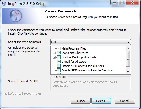Expand the Icons and Shortcuts tree node
The height and width of the screenshot is (109, 141).
pos(54,53)
